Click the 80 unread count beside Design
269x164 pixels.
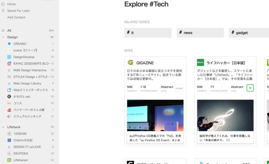52,37
